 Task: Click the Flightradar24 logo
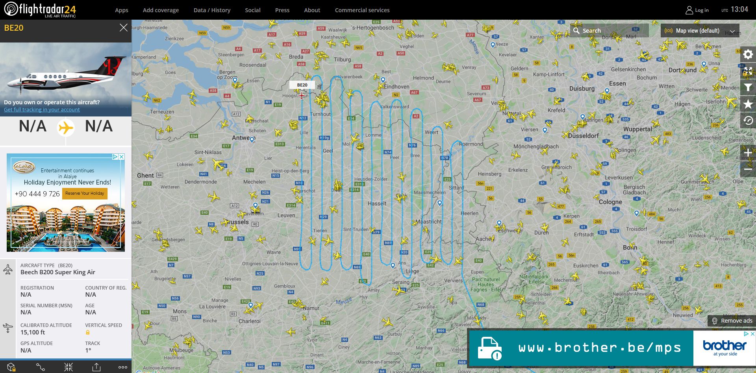[x=40, y=10]
